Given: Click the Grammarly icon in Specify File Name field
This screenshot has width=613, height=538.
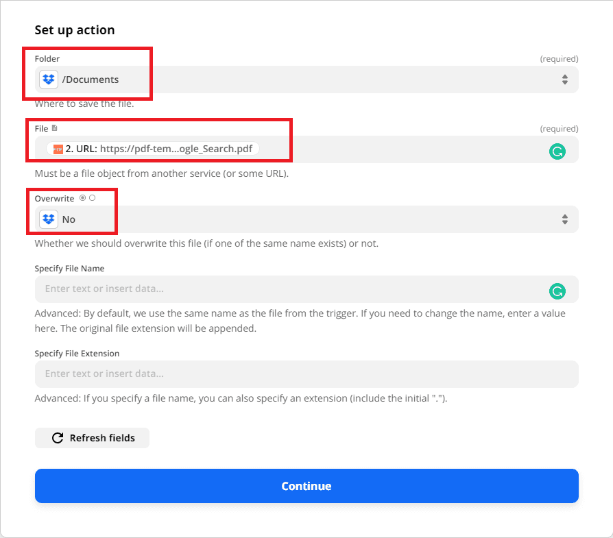Looking at the screenshot, I should (557, 291).
